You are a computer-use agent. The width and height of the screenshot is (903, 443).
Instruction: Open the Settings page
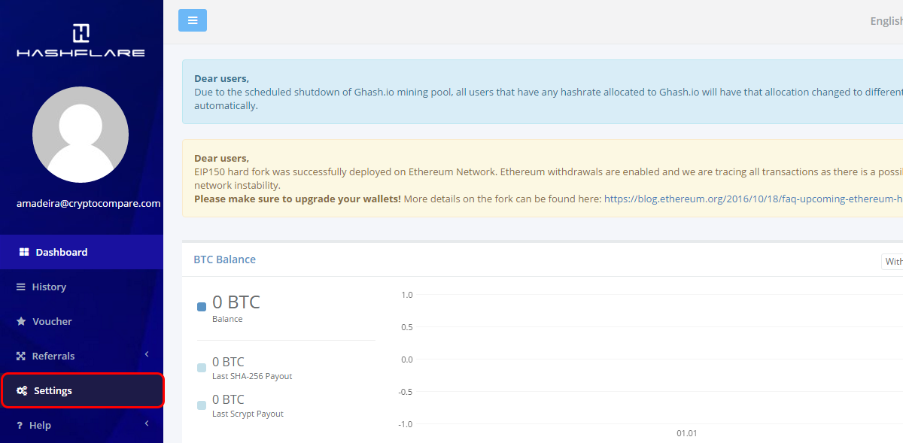coord(82,391)
